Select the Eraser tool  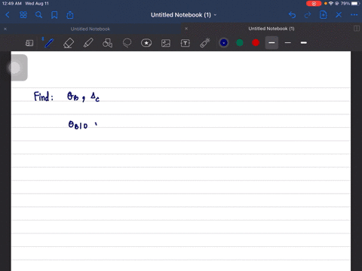coord(69,43)
